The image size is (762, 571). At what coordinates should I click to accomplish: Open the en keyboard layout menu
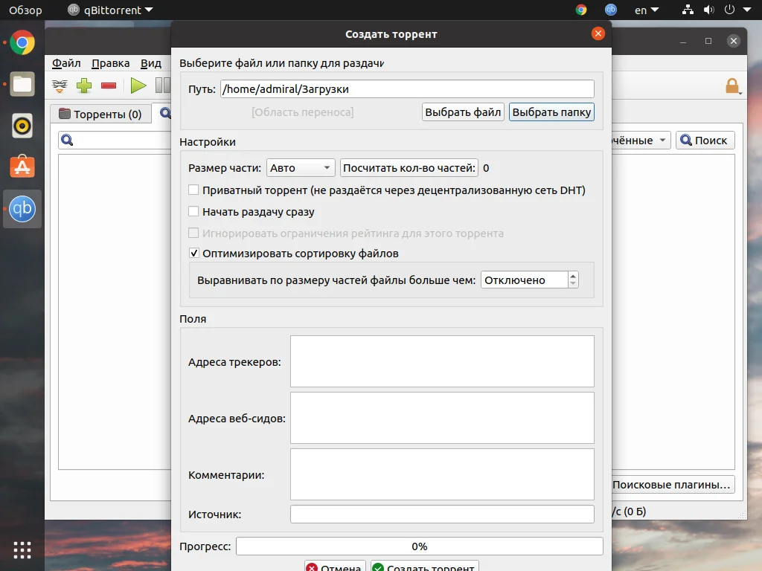coord(647,10)
